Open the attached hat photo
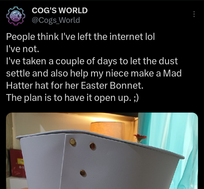This screenshot has height=189, width=204. pos(102,151)
